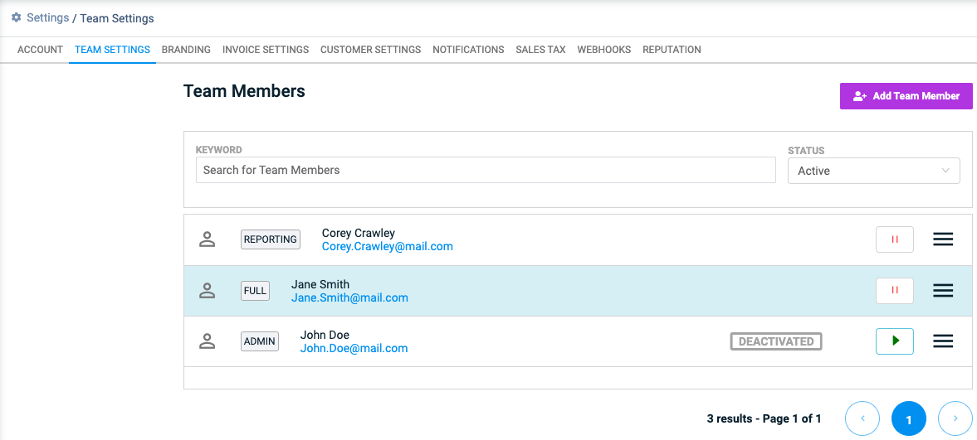977x440 pixels.
Task: Open Jane Smith's hamburger menu icon
Action: tap(943, 291)
